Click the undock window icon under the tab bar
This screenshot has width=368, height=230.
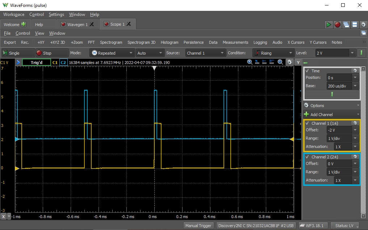364,33
